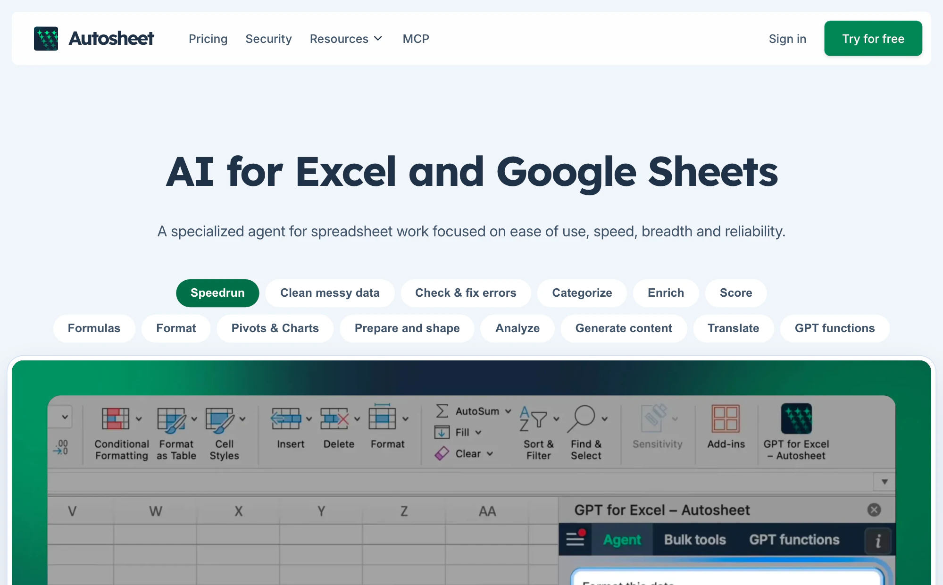Switch to the Bulk tools tab

(695, 539)
